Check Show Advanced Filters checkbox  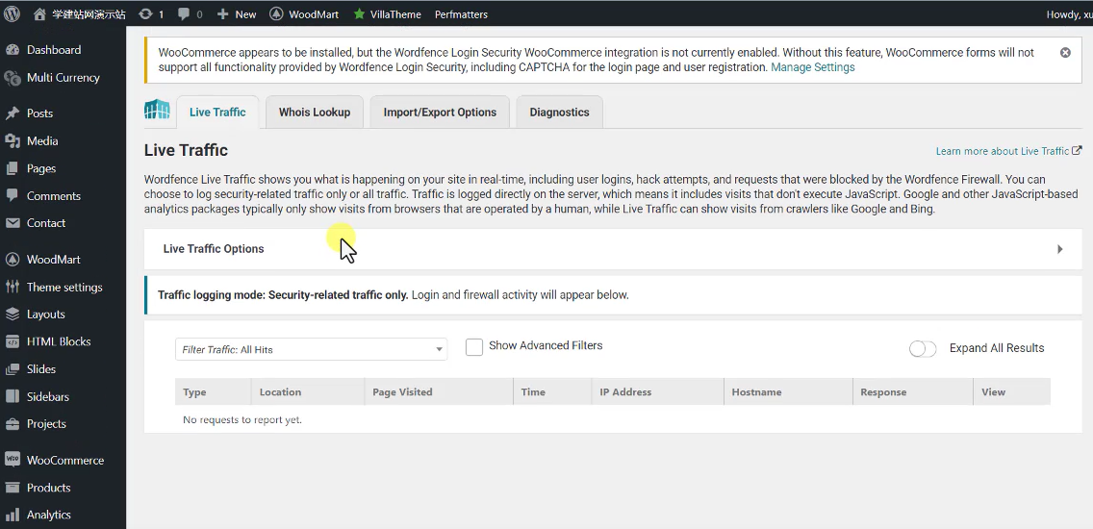(x=474, y=346)
